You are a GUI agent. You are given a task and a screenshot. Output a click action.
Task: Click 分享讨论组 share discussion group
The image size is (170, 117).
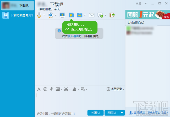pos(159,113)
